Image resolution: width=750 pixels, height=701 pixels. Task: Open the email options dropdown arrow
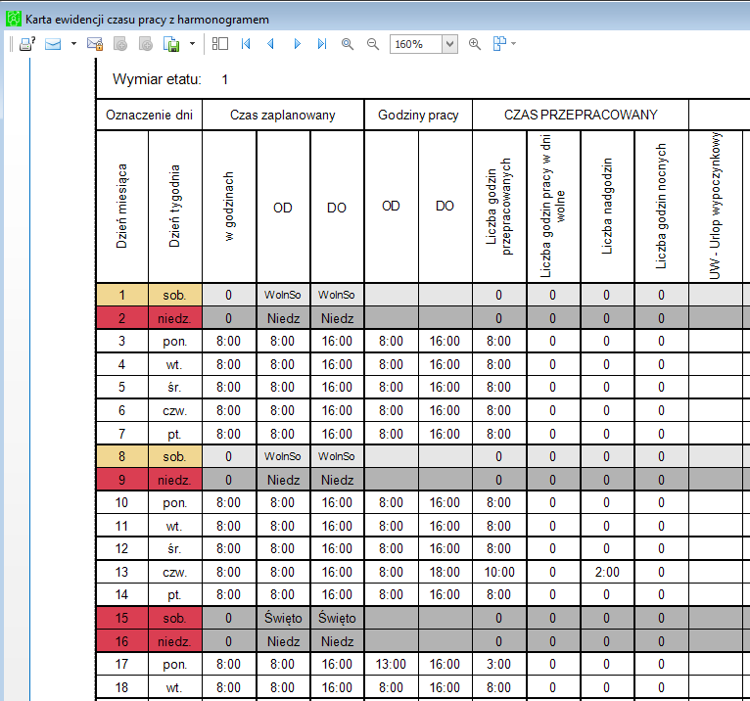click(73, 44)
